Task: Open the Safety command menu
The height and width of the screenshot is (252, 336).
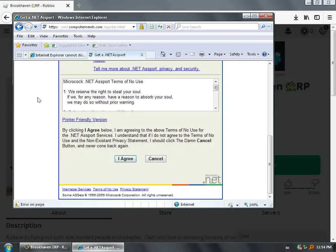Action: tap(236, 54)
